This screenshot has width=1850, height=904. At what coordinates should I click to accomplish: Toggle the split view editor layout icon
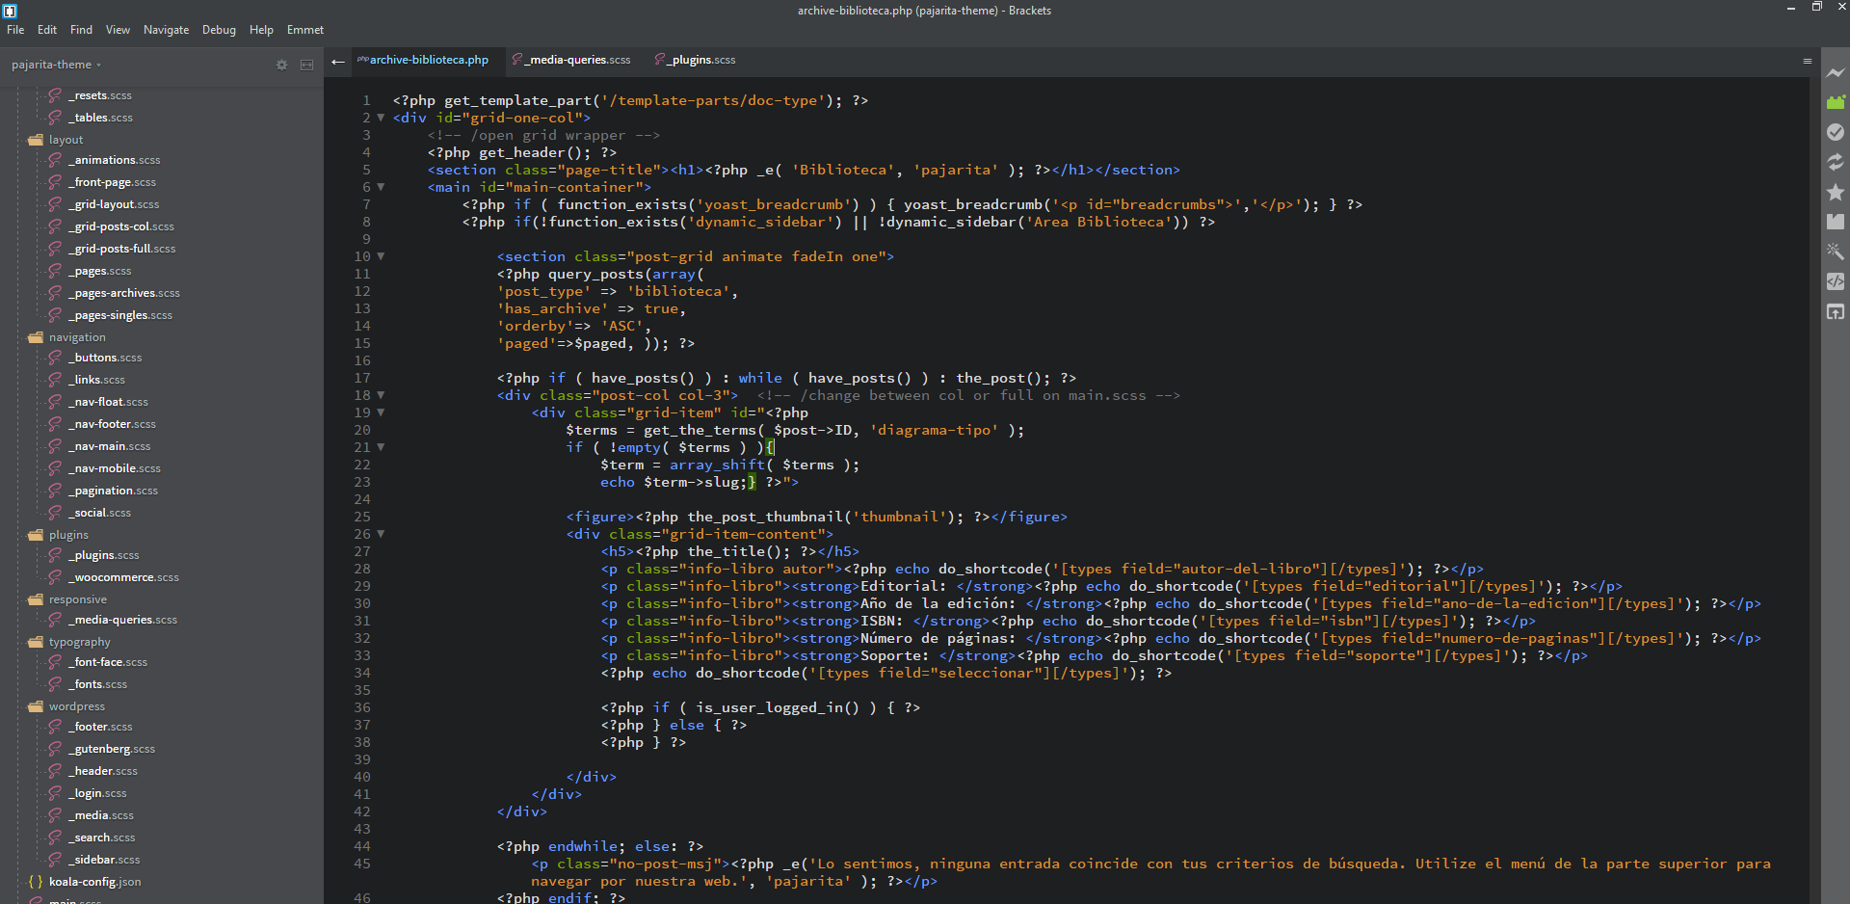click(307, 65)
